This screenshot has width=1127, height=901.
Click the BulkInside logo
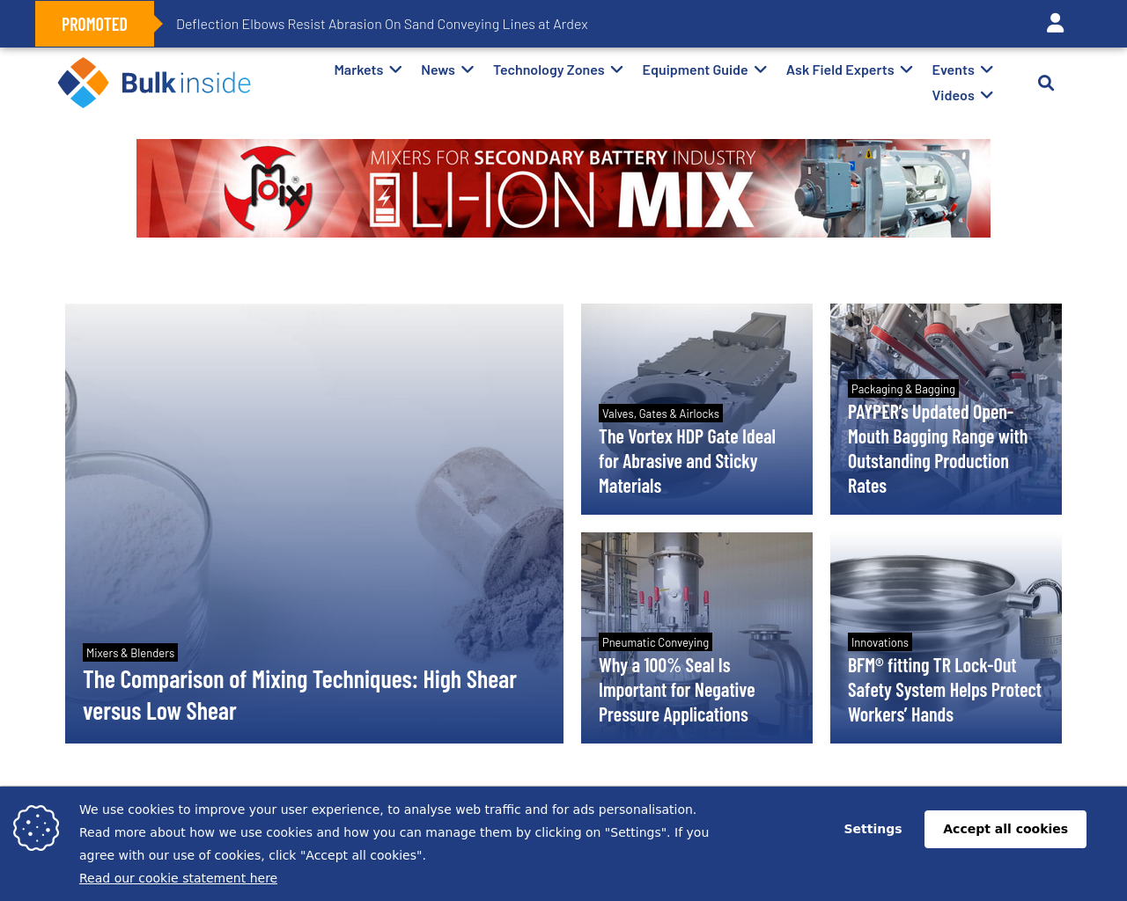point(155,83)
